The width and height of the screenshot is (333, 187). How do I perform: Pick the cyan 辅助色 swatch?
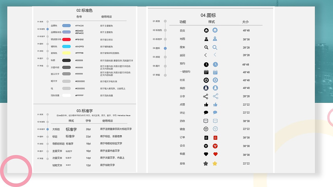[67, 46]
